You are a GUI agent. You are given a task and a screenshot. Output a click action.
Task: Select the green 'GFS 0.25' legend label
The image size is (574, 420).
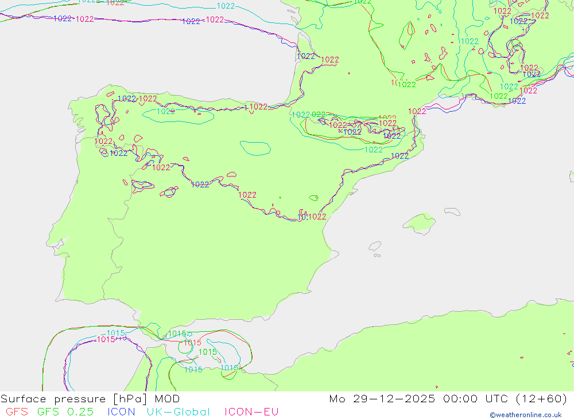65,412
